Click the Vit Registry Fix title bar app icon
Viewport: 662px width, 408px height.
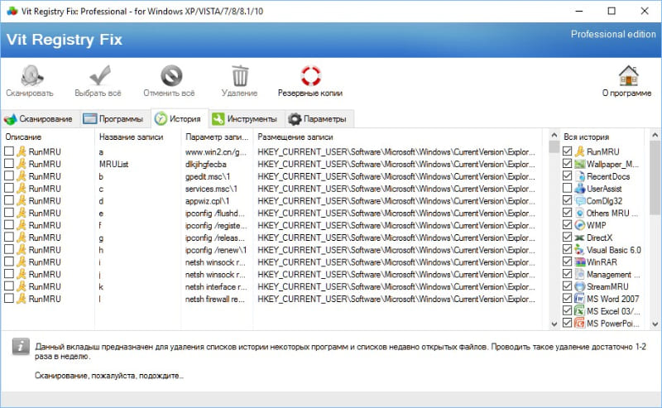pos(12,12)
